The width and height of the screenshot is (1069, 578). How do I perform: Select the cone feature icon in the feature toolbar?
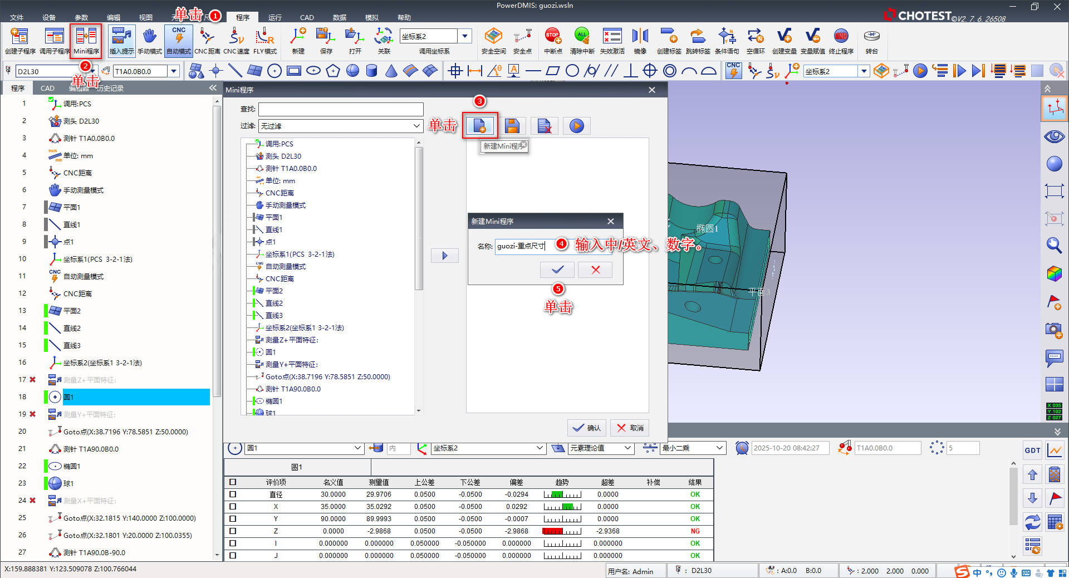[391, 71]
